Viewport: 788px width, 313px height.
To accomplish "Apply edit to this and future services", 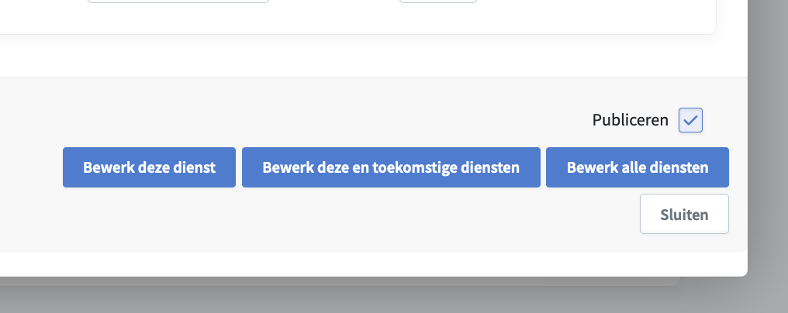I will pos(390,167).
